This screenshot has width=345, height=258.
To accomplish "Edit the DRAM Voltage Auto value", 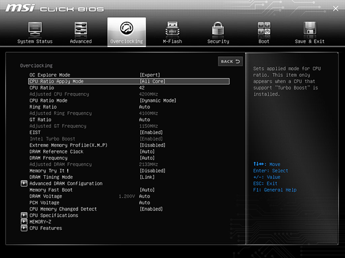I will [144, 196].
